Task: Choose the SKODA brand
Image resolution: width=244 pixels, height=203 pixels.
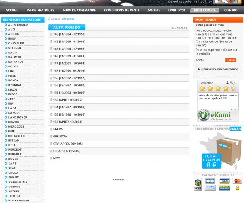Action: pos(13,173)
